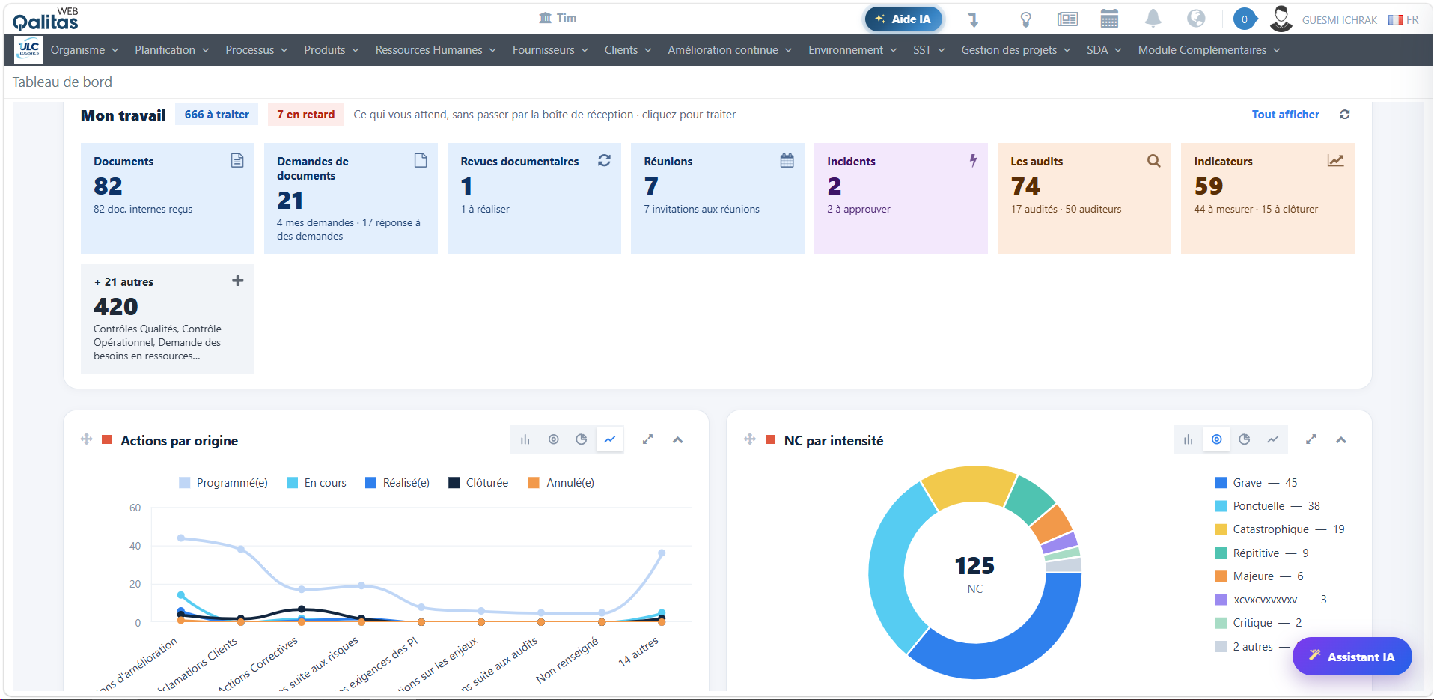Screen dimensions: 1434x700
Task: Switch Actions par origine to donut chart
Action: click(x=554, y=439)
